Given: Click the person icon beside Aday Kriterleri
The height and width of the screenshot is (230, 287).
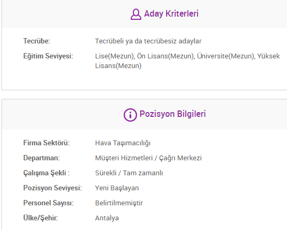Looking at the screenshot, I should pyautogui.click(x=136, y=14).
